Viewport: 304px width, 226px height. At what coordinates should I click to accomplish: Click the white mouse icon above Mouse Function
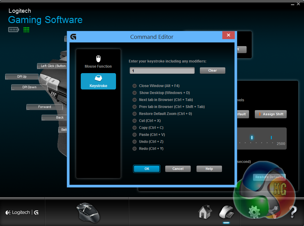pos(98,59)
